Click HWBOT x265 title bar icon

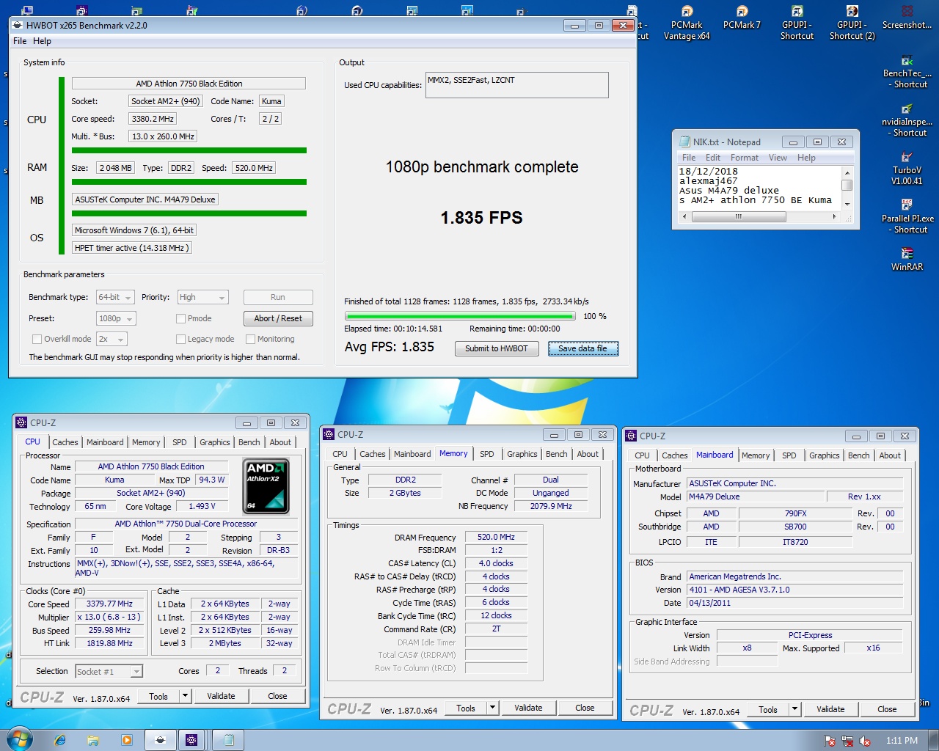[18, 25]
